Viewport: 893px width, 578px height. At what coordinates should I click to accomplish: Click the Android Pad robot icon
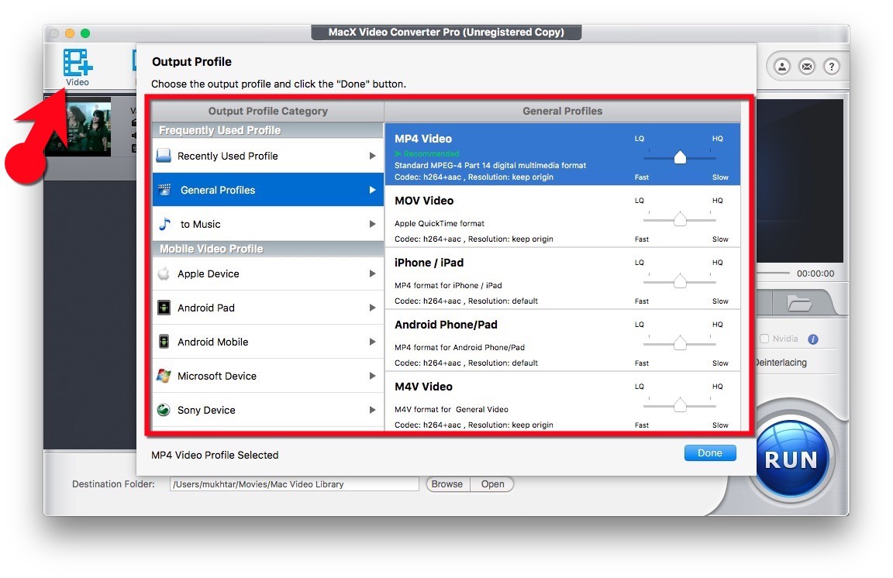[164, 308]
